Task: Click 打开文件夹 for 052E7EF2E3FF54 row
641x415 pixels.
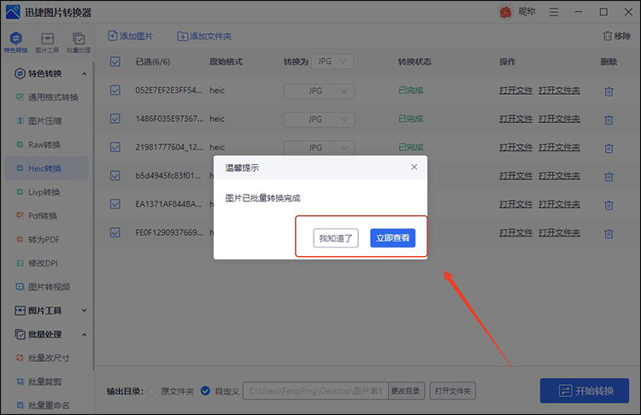Action: [x=559, y=91]
